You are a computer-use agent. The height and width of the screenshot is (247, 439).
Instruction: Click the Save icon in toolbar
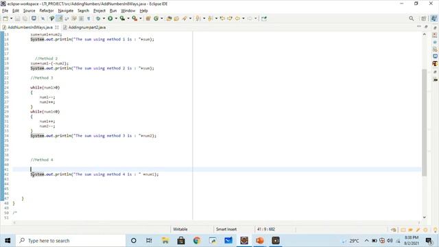17,19
